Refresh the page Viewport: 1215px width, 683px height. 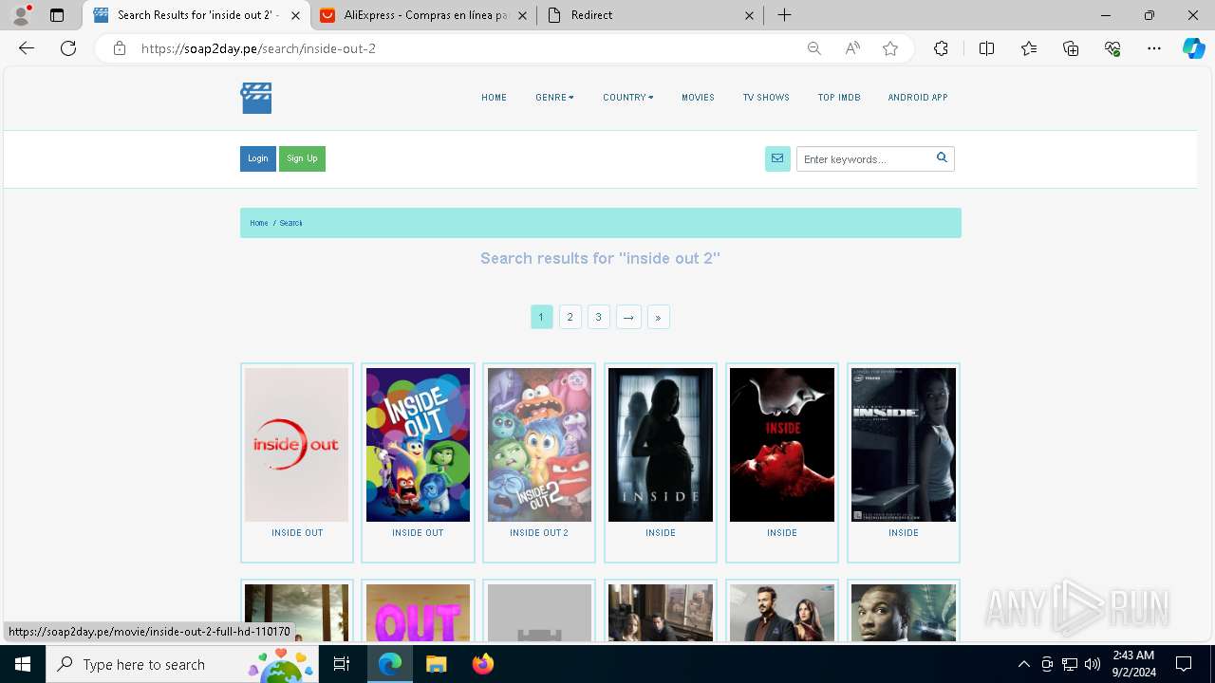[68, 48]
